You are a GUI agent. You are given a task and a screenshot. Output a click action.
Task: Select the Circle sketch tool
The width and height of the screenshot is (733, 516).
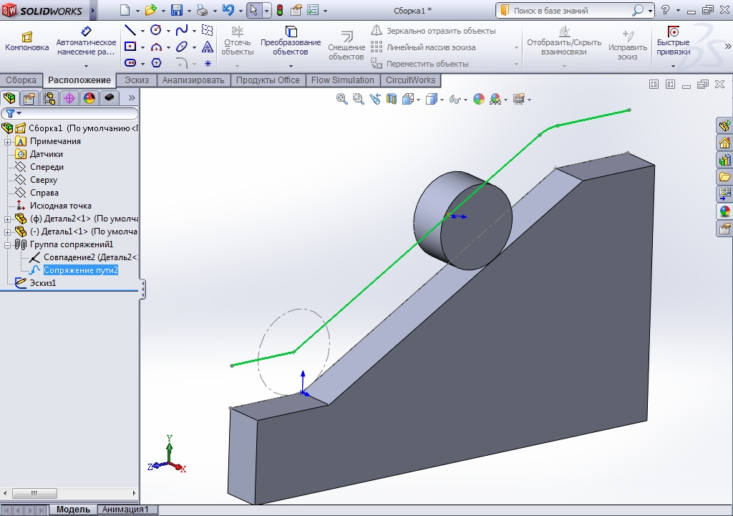[156, 30]
